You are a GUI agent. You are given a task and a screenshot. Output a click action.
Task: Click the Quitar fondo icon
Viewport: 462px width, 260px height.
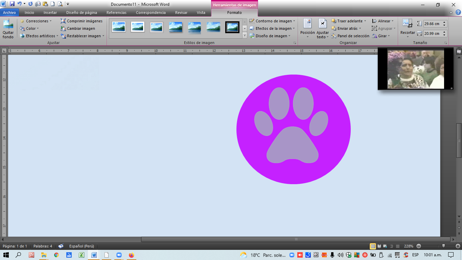coord(8,28)
